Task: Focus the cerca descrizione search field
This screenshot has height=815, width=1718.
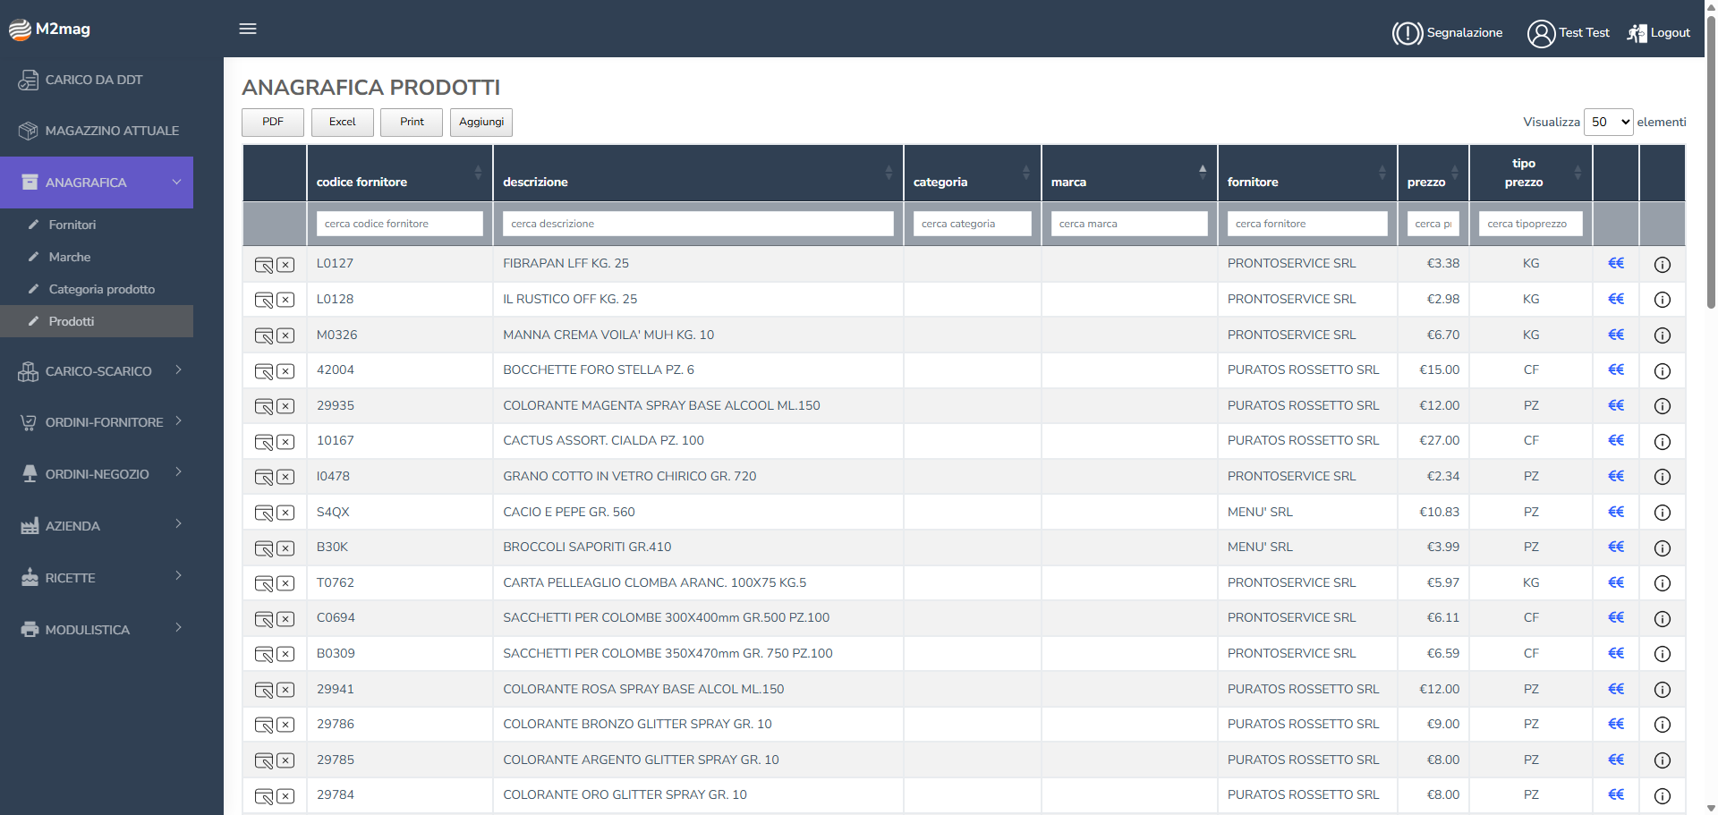Action: tap(698, 224)
